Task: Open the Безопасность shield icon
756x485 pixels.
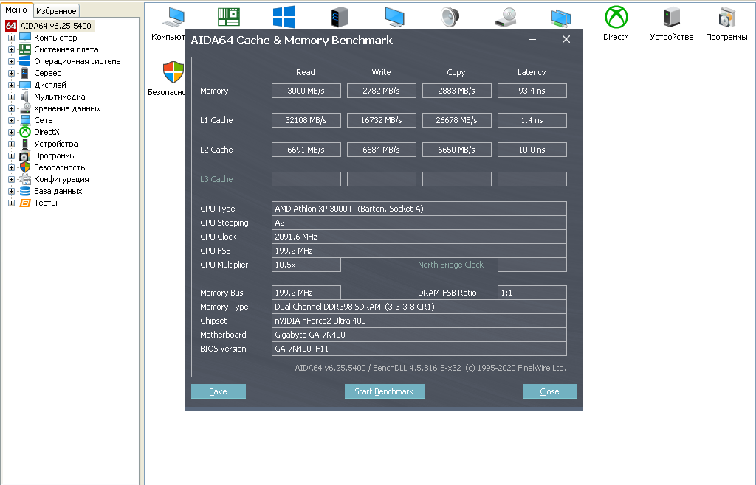Action: click(x=173, y=73)
